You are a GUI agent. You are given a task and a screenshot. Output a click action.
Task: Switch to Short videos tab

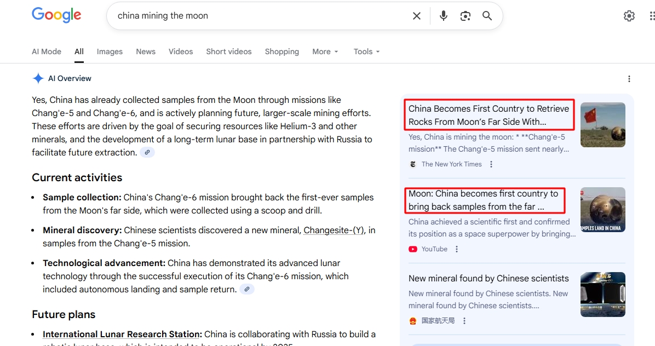(229, 52)
